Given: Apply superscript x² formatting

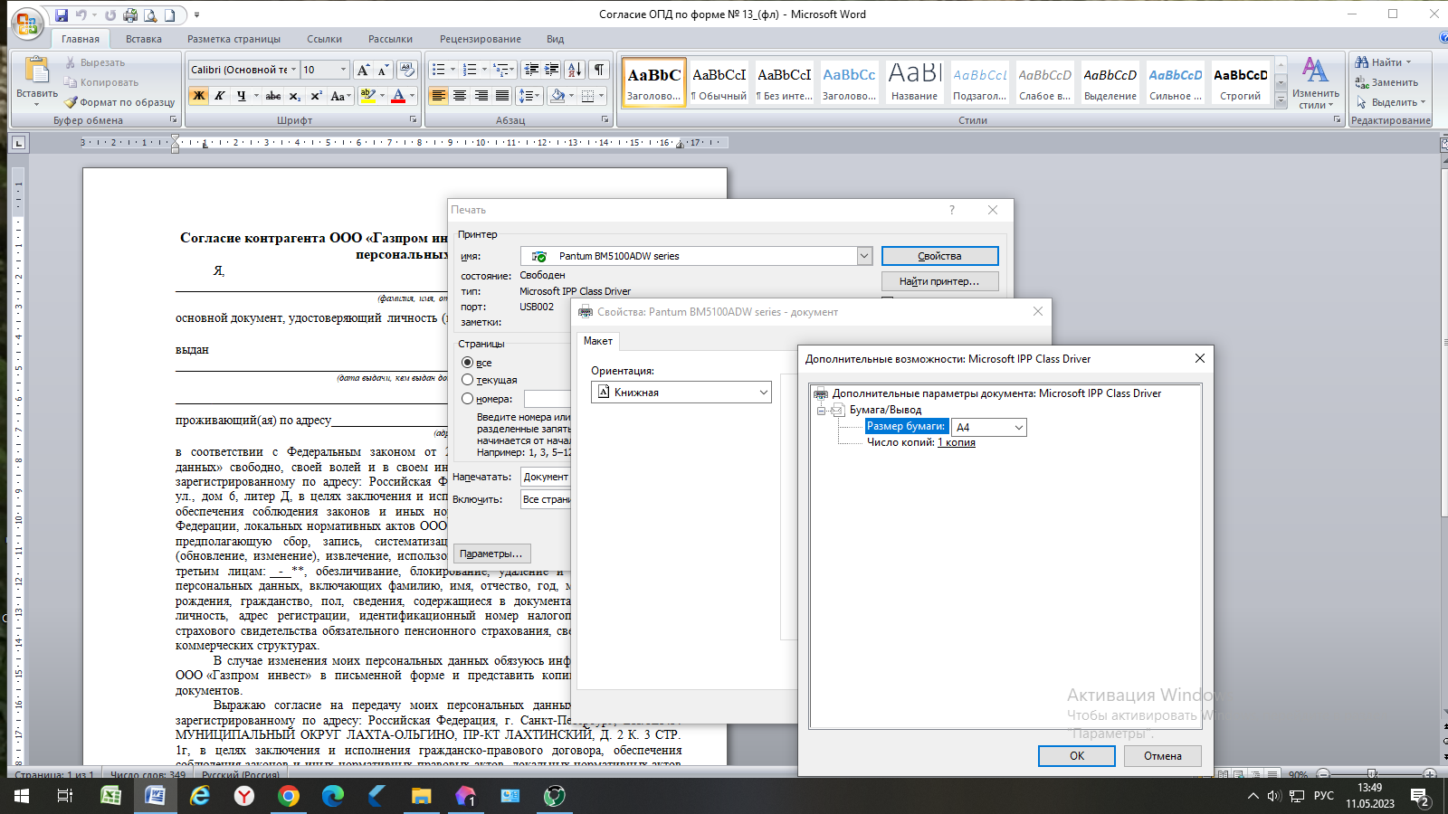Looking at the screenshot, I should point(316,95).
